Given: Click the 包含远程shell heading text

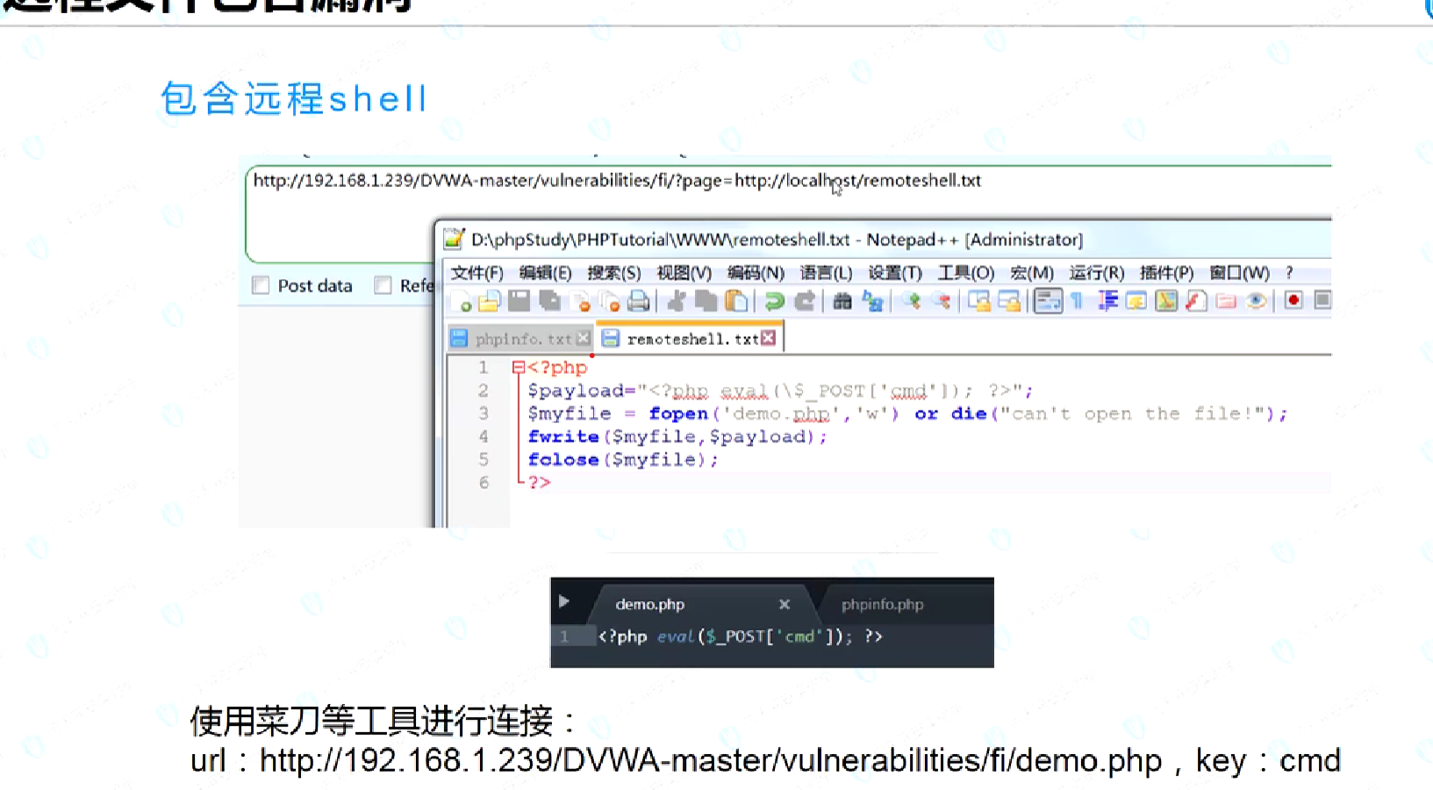Looking at the screenshot, I should tap(294, 98).
